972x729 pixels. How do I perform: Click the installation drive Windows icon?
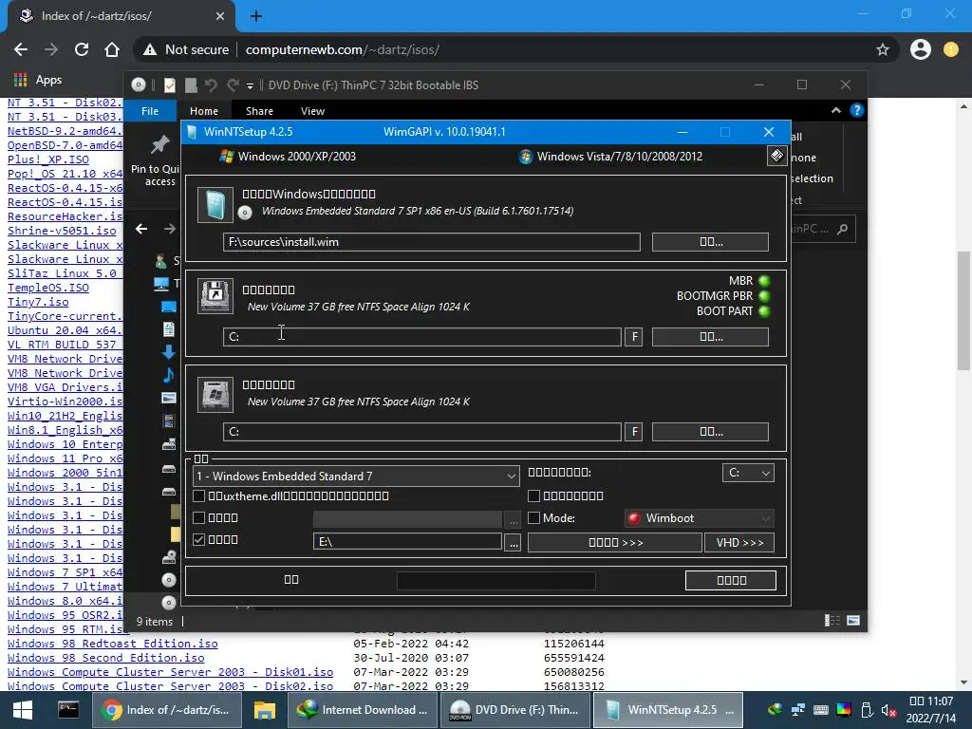(215, 394)
